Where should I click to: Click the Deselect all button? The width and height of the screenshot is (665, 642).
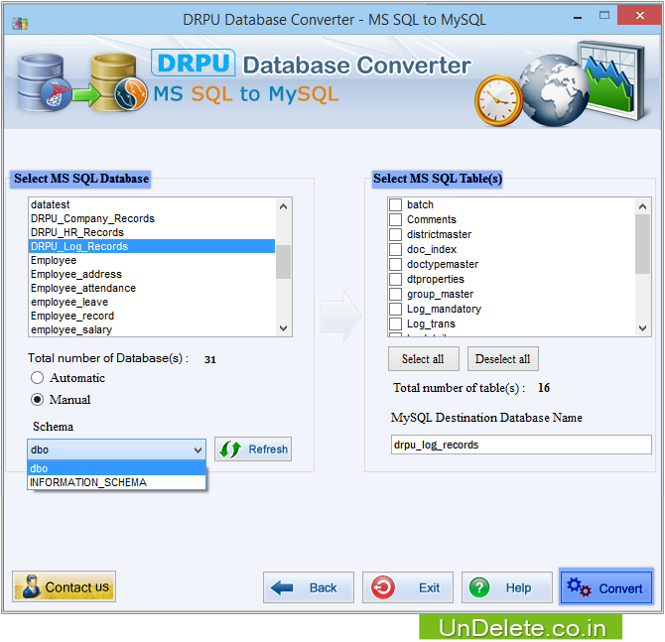click(503, 359)
